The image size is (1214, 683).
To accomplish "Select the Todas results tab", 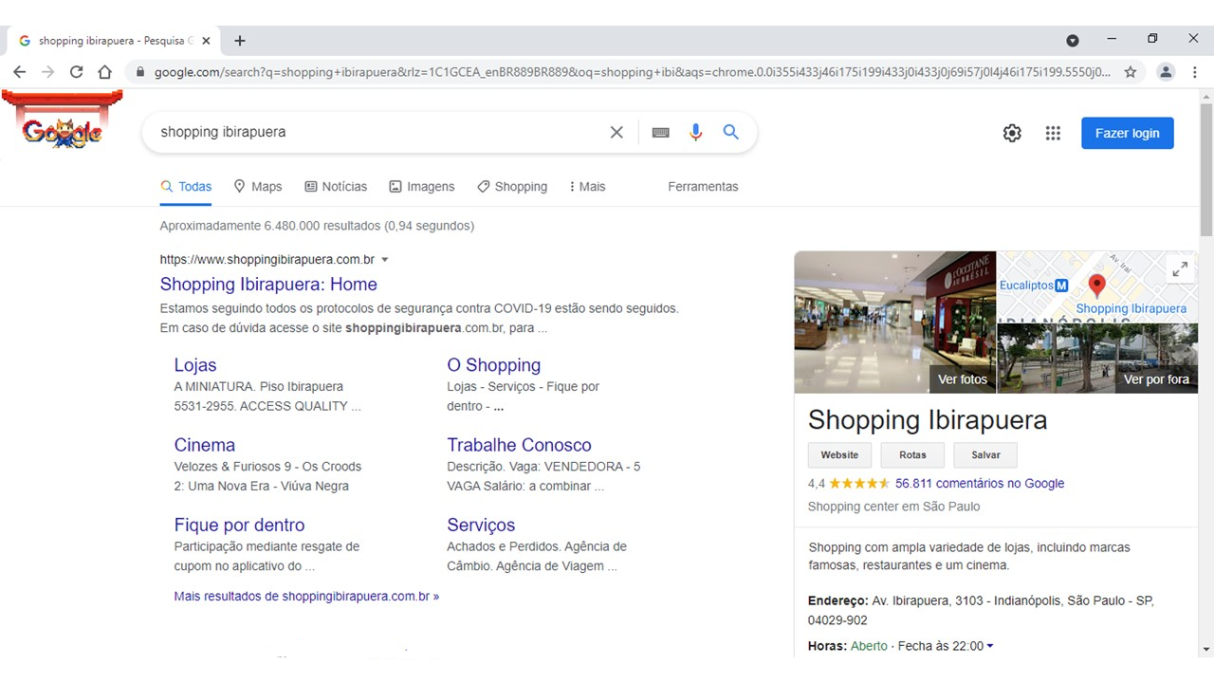I will tap(186, 187).
